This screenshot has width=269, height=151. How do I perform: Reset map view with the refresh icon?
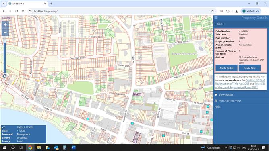click(x=5, y=75)
